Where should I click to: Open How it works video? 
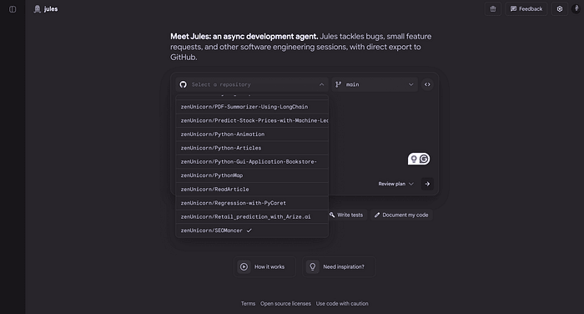click(x=264, y=266)
